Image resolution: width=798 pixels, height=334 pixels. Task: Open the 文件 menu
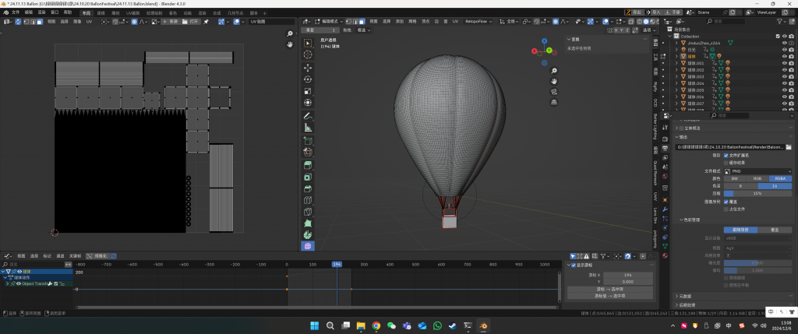pos(16,13)
